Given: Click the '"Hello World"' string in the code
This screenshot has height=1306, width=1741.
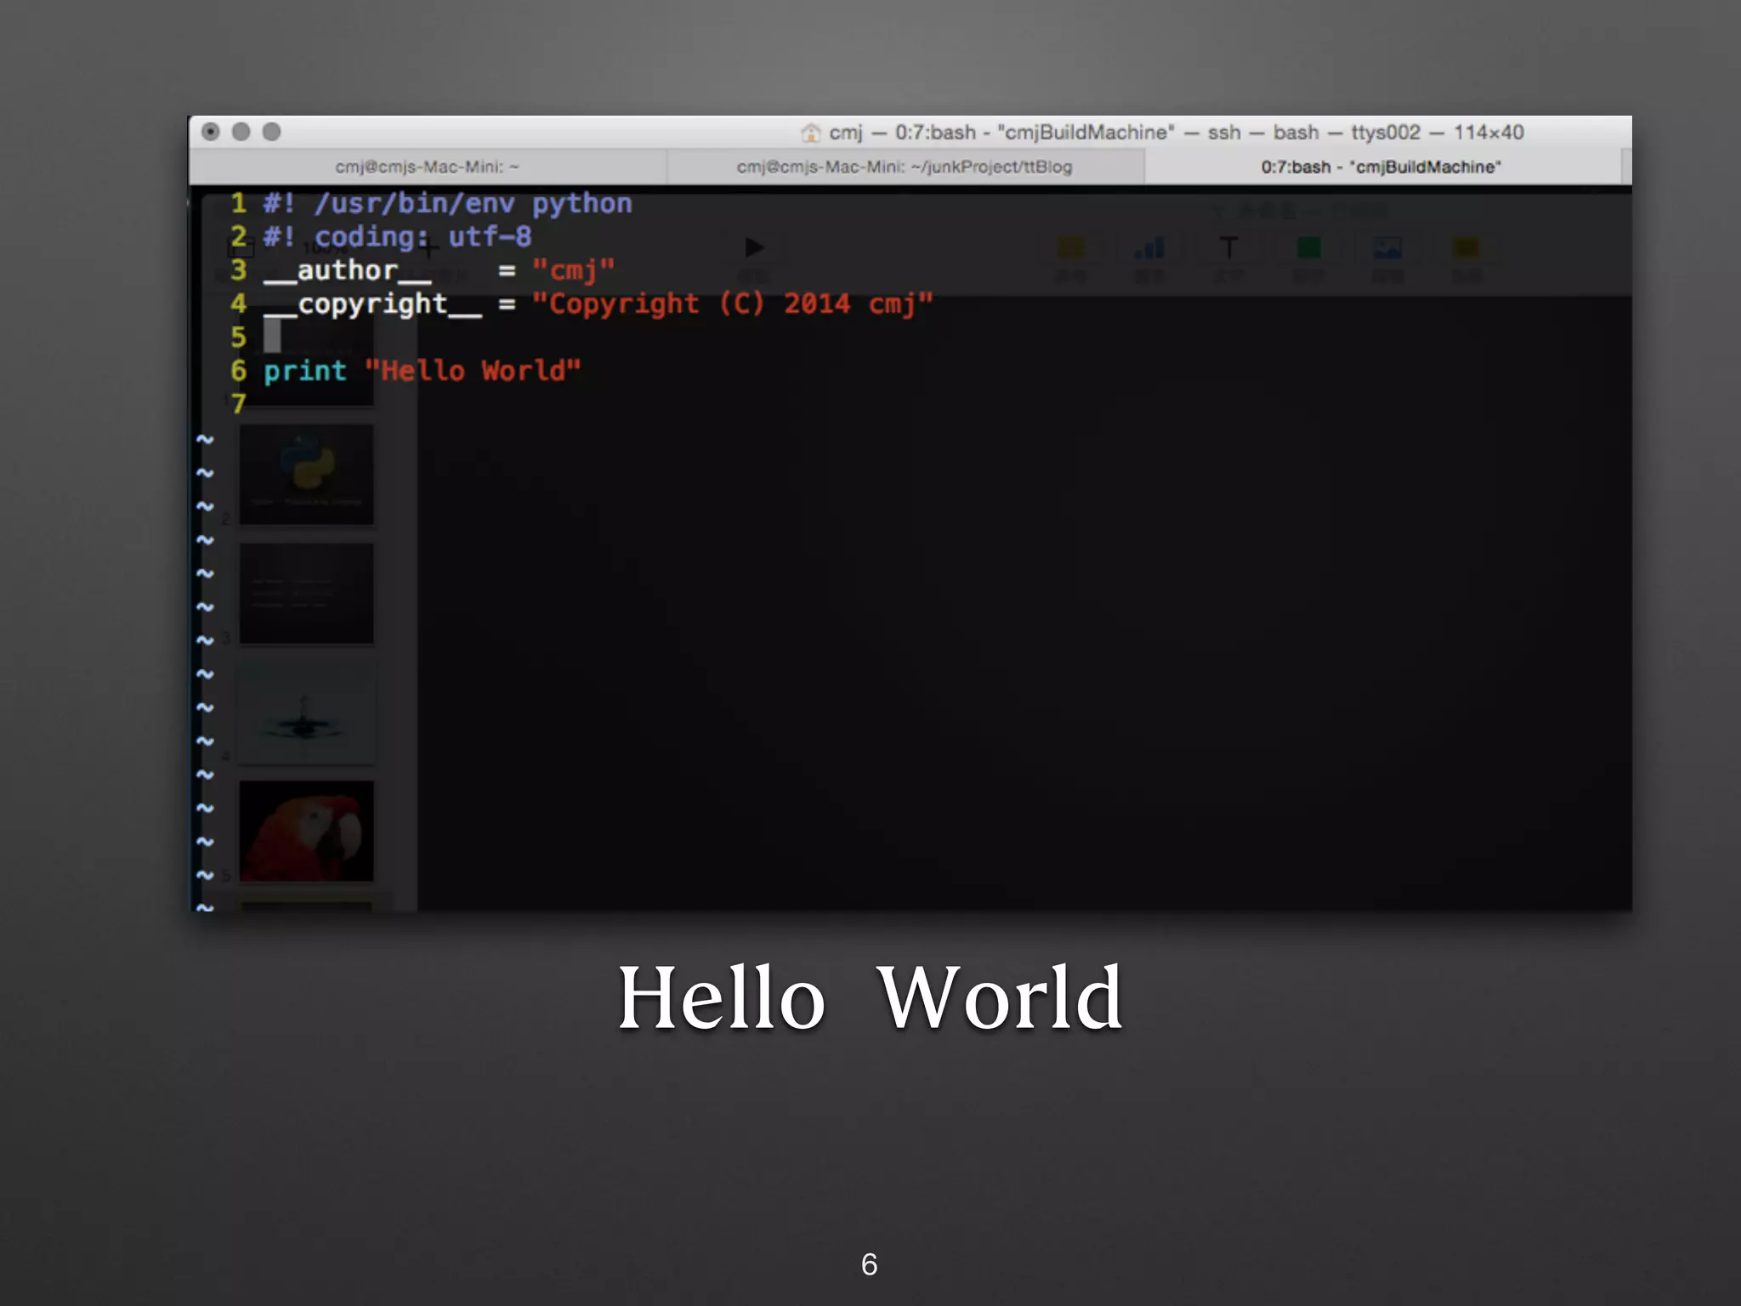Looking at the screenshot, I should click(473, 372).
